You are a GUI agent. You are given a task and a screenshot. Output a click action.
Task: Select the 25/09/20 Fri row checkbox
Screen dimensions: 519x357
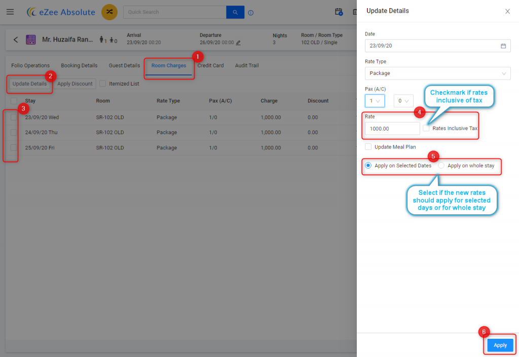pyautogui.click(x=14, y=147)
